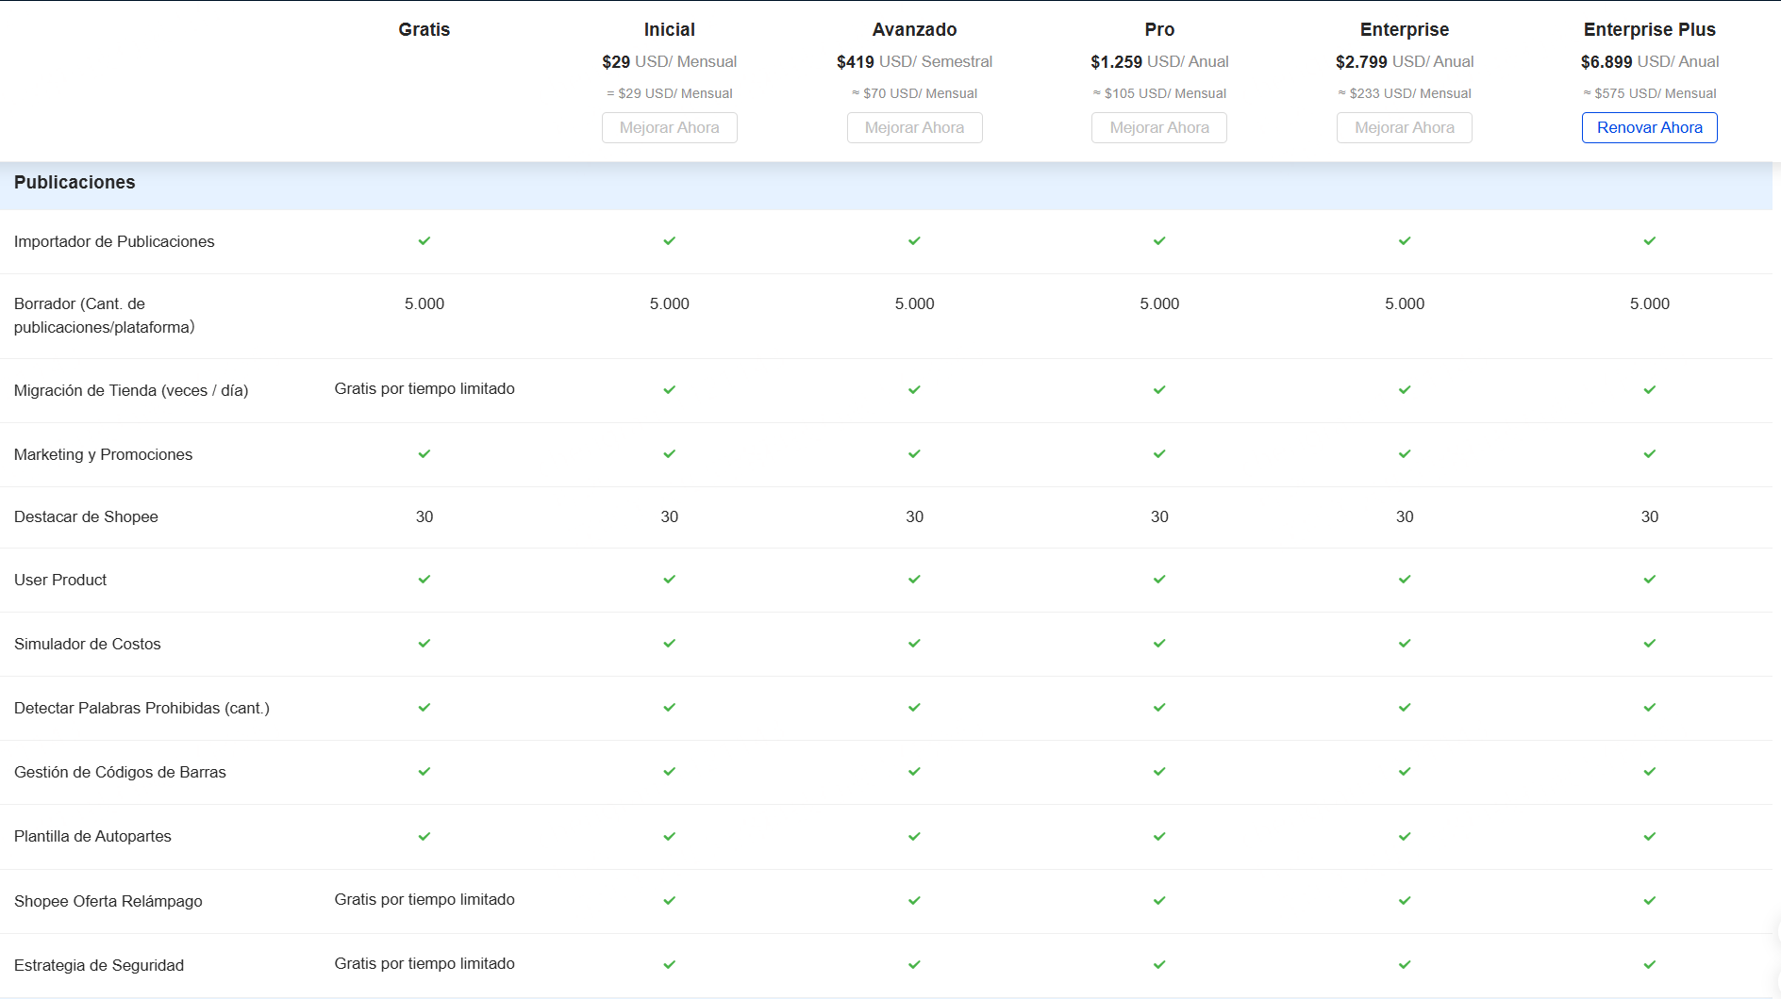Click 'Gratis por tiempo limitado' in Migración row

click(x=424, y=389)
